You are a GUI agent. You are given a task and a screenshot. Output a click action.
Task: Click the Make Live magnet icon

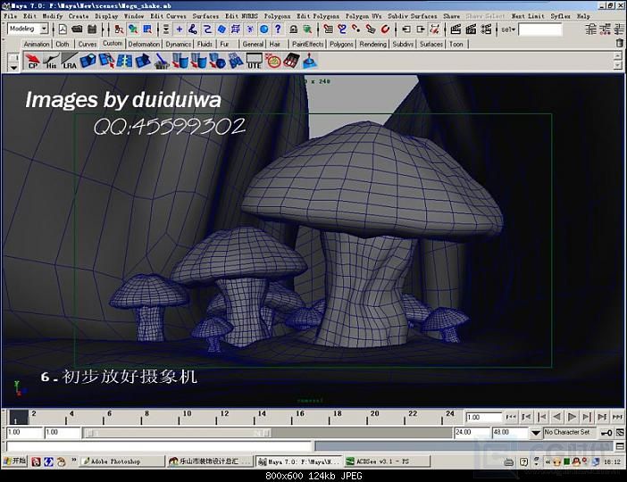385,29
